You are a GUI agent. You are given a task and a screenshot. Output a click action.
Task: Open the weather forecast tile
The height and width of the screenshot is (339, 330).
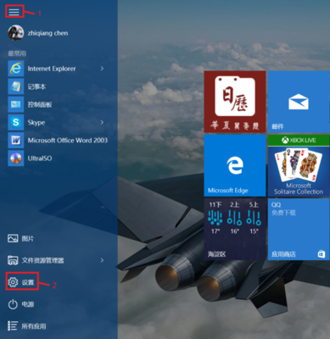click(235, 229)
